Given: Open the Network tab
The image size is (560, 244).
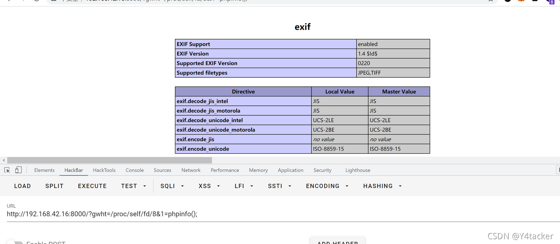Looking at the screenshot, I should click(191, 170).
